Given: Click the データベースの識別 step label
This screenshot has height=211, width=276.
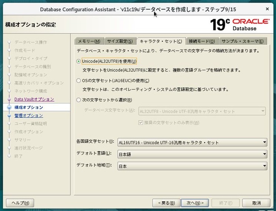Looking at the screenshot, I should (x=33, y=66).
